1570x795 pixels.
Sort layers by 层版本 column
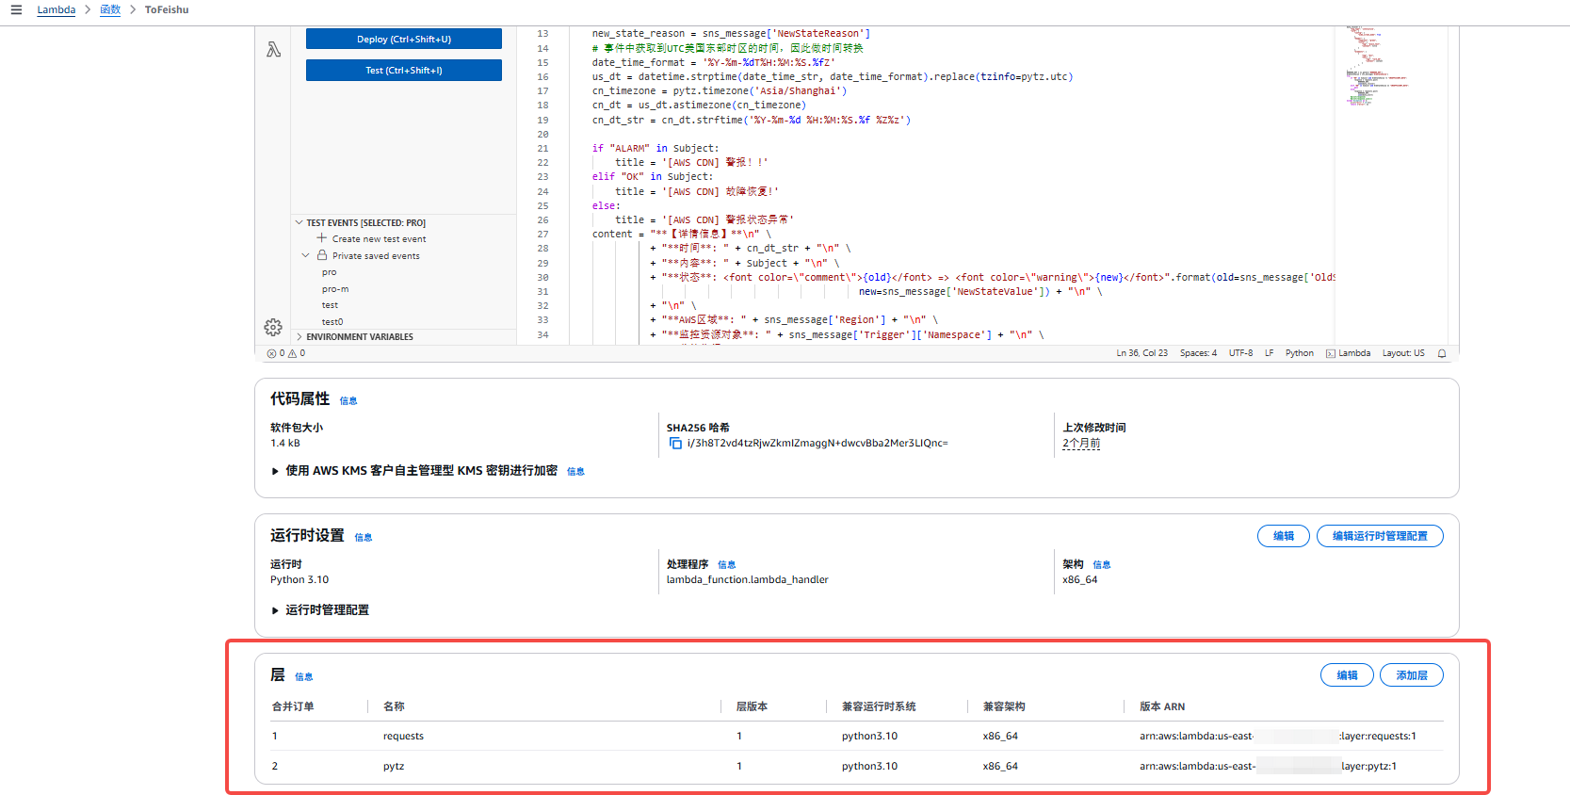752,706
